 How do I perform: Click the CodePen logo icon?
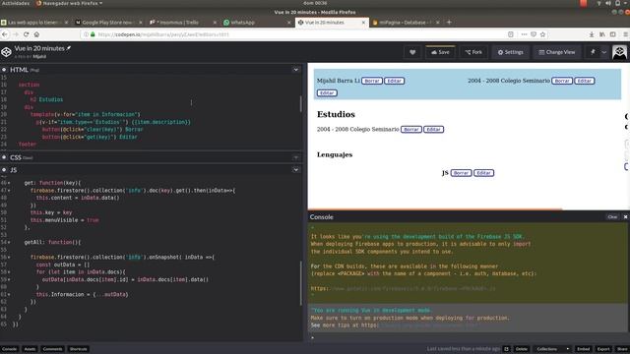pyautogui.click(x=7, y=52)
